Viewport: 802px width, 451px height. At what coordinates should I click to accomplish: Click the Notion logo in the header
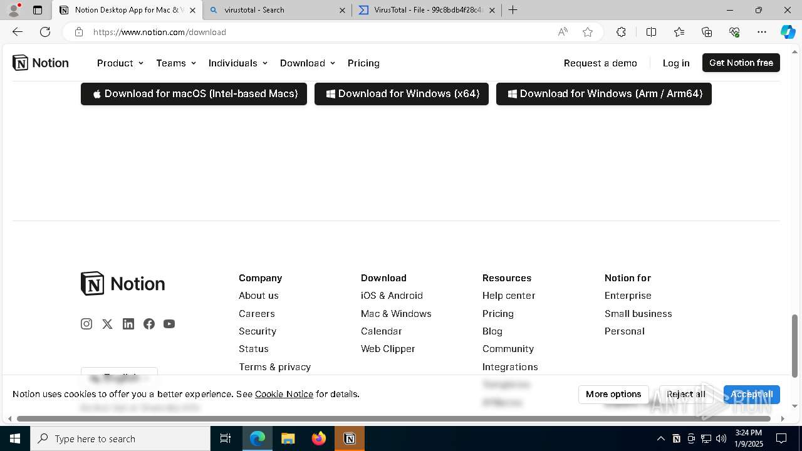point(41,63)
